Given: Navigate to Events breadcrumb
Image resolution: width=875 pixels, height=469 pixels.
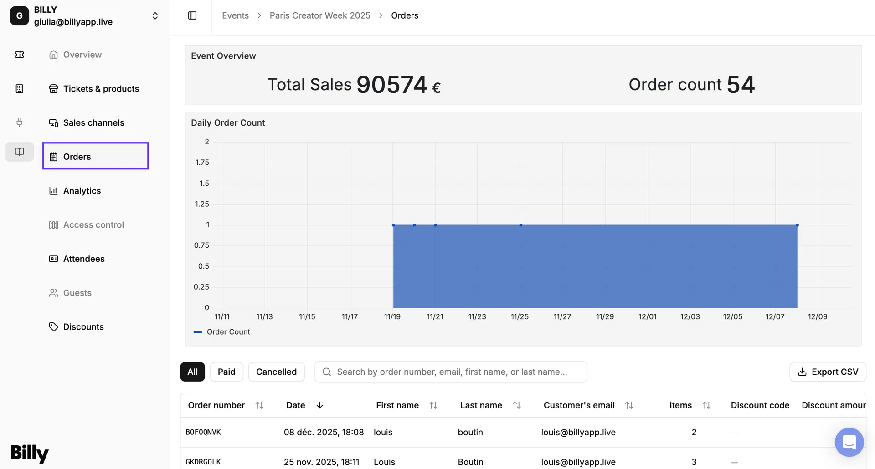Looking at the screenshot, I should pos(235,15).
